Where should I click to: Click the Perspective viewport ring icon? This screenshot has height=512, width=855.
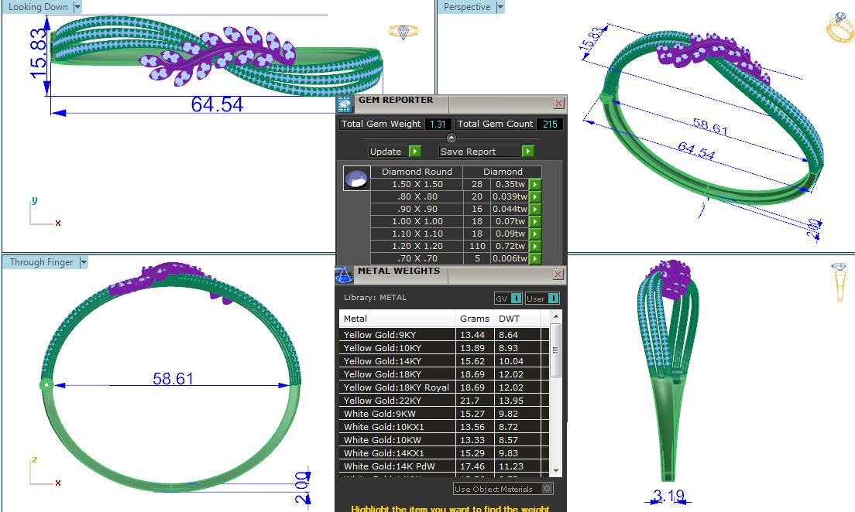click(840, 28)
